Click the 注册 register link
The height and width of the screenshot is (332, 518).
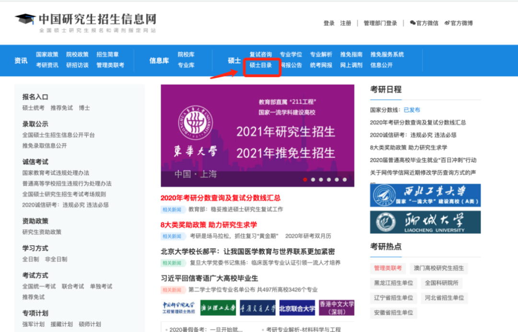tap(345, 23)
